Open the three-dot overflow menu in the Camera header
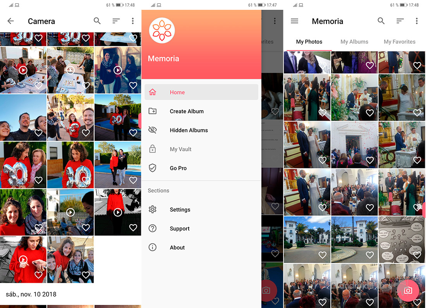 133,21
